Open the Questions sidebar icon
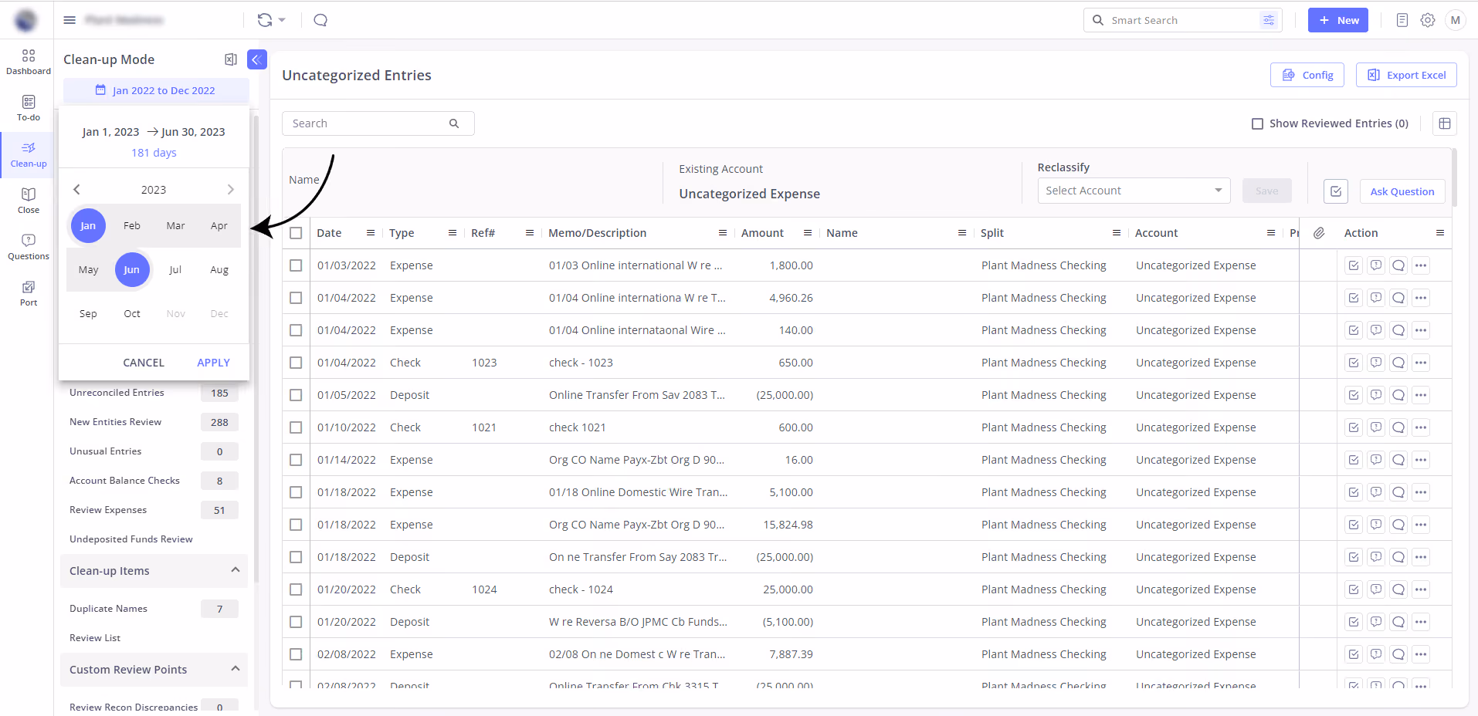 pyautogui.click(x=28, y=247)
